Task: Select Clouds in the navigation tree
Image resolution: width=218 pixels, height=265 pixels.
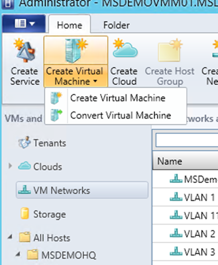Action: pyautogui.click(x=48, y=167)
